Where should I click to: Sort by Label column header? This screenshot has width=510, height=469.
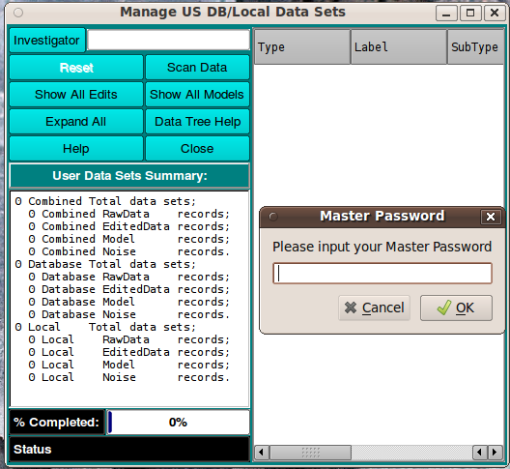coord(399,46)
